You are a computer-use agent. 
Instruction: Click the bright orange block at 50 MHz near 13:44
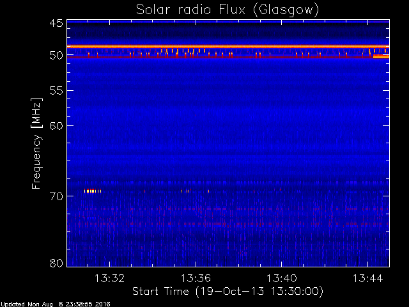[x=381, y=56]
